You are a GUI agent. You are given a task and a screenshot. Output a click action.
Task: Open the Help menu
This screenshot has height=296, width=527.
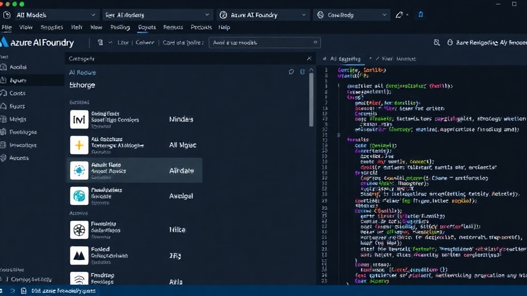click(x=224, y=27)
